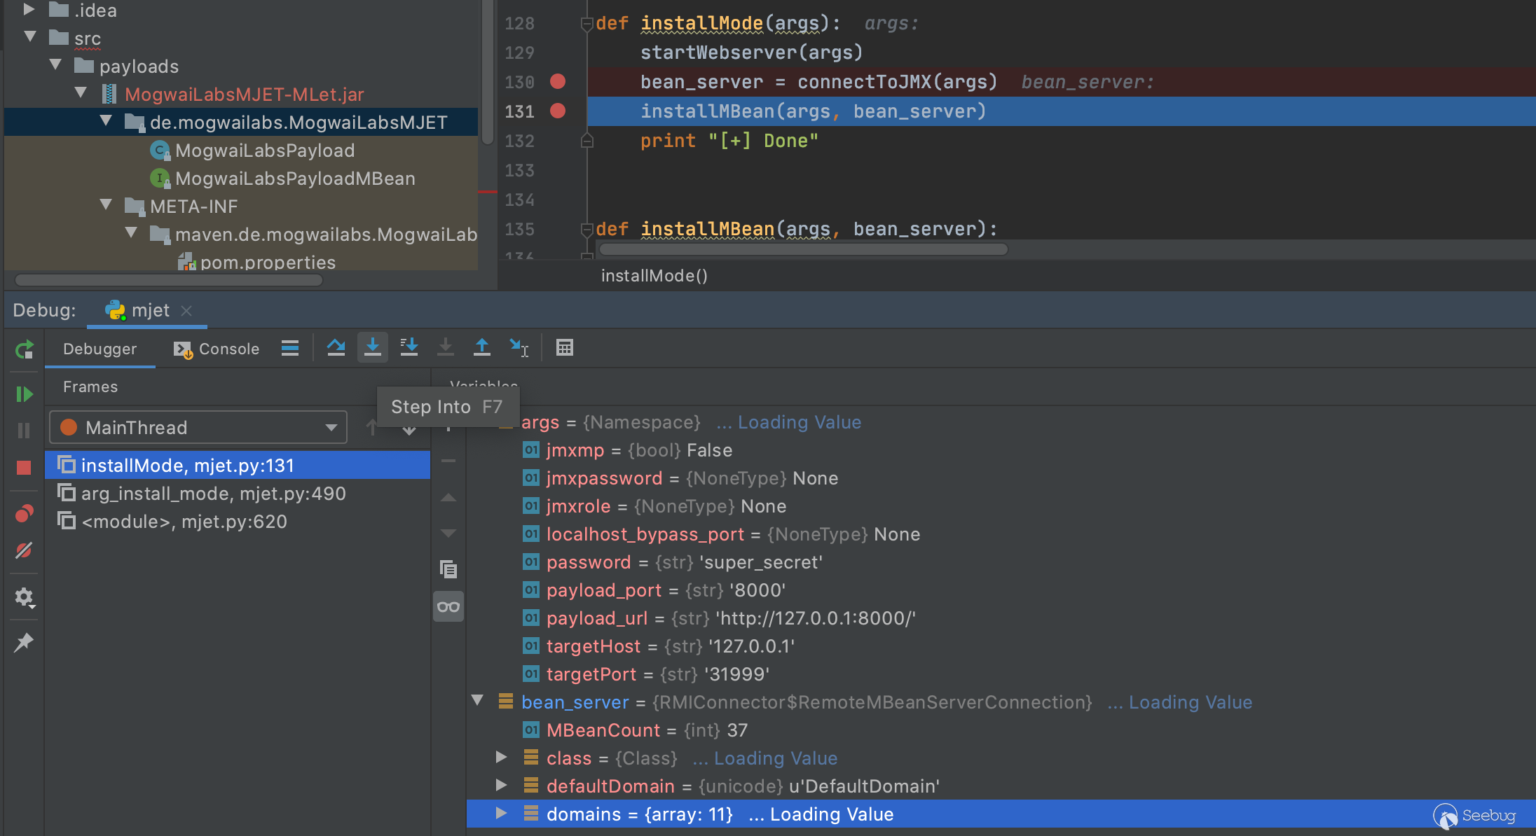This screenshot has height=836, width=1536.
Task: Click View Breakpoints icon
Action: (x=25, y=514)
